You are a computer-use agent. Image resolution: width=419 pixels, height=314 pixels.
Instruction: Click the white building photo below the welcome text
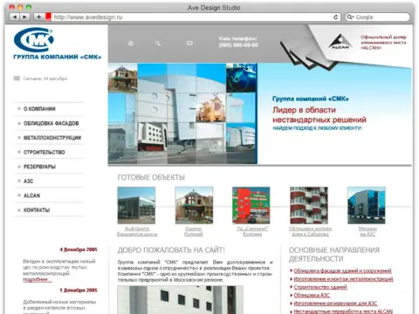click(x=181, y=300)
